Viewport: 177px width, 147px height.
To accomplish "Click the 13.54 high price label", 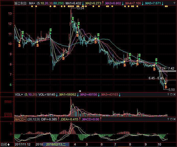I will [80, 8].
